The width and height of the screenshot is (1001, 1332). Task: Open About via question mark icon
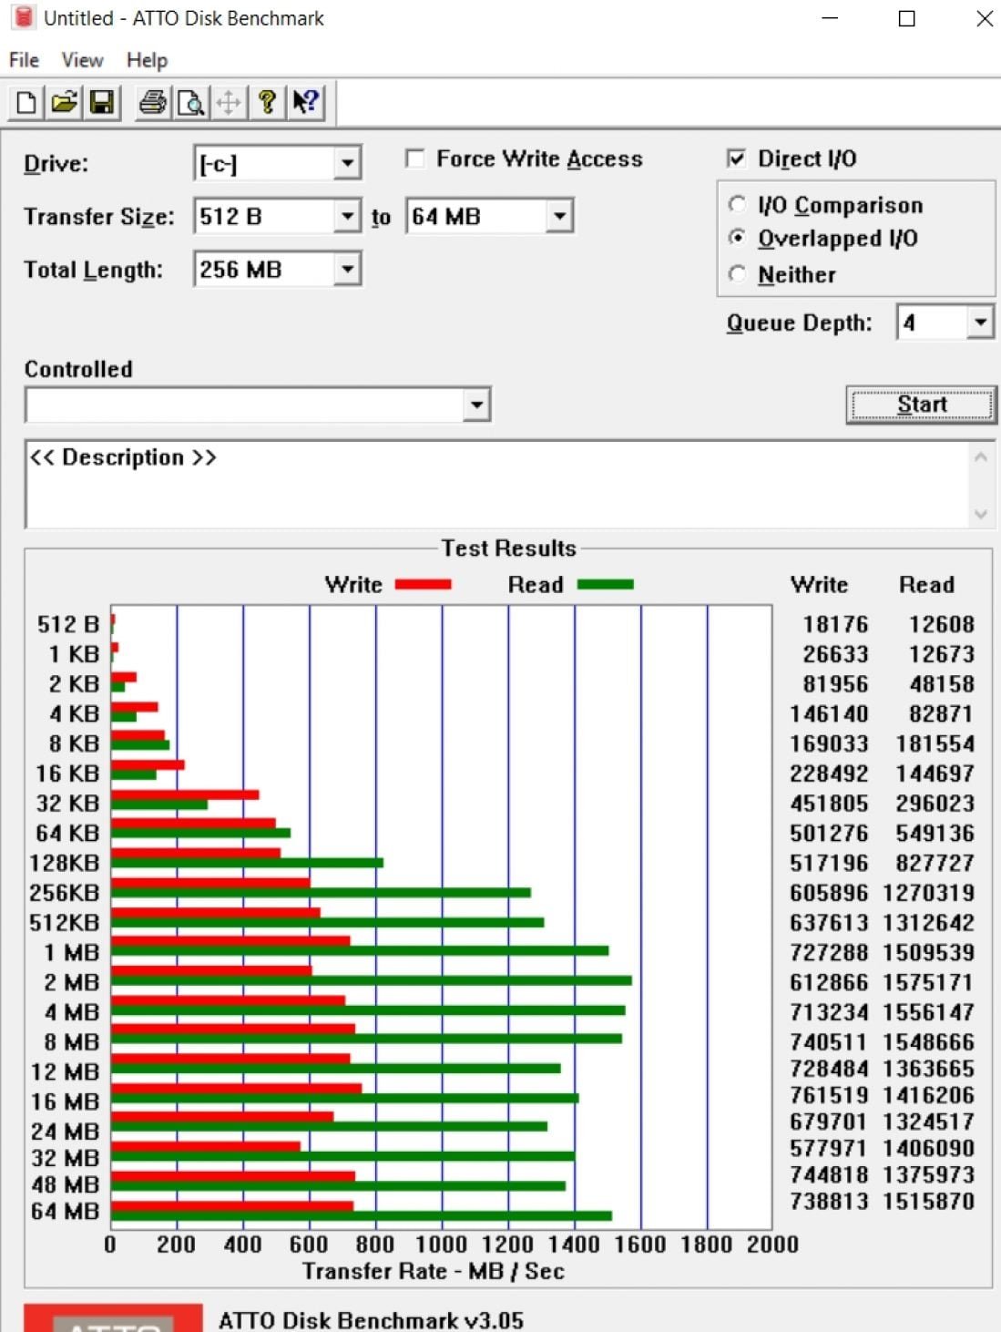tap(267, 102)
